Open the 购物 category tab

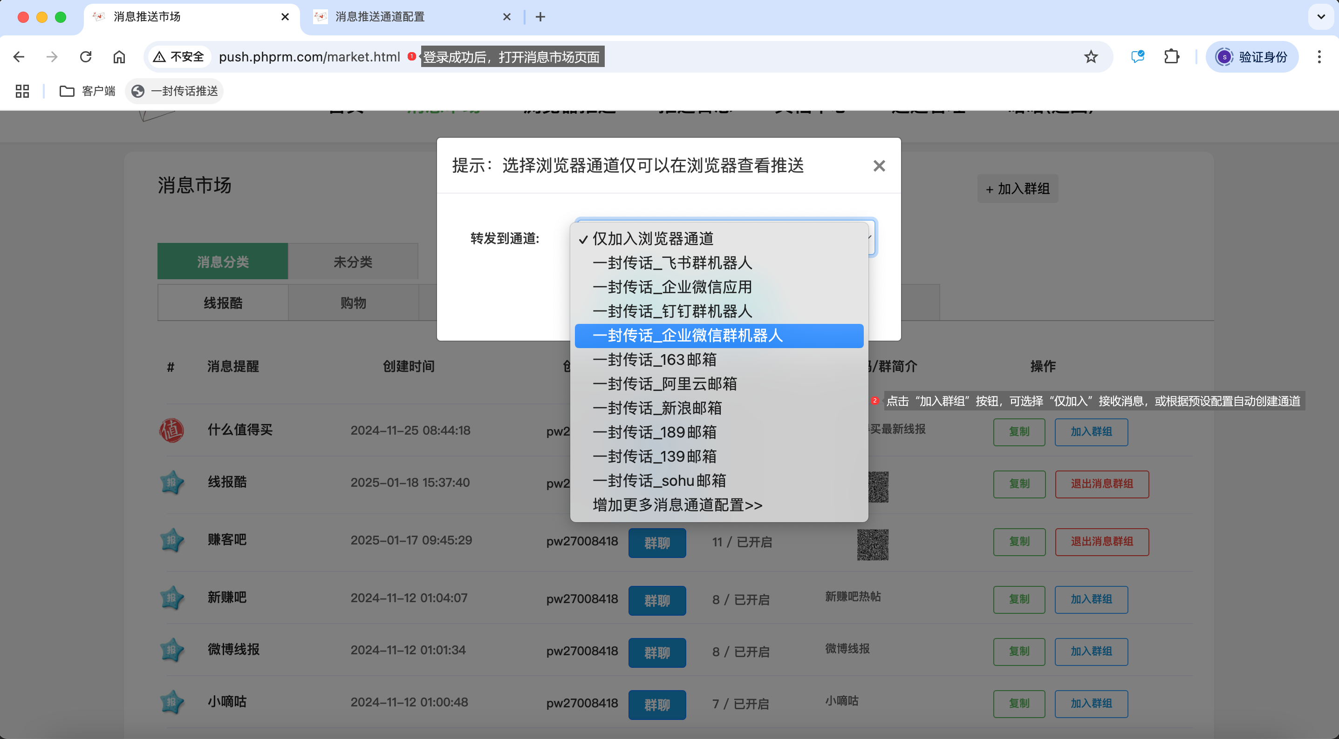354,303
